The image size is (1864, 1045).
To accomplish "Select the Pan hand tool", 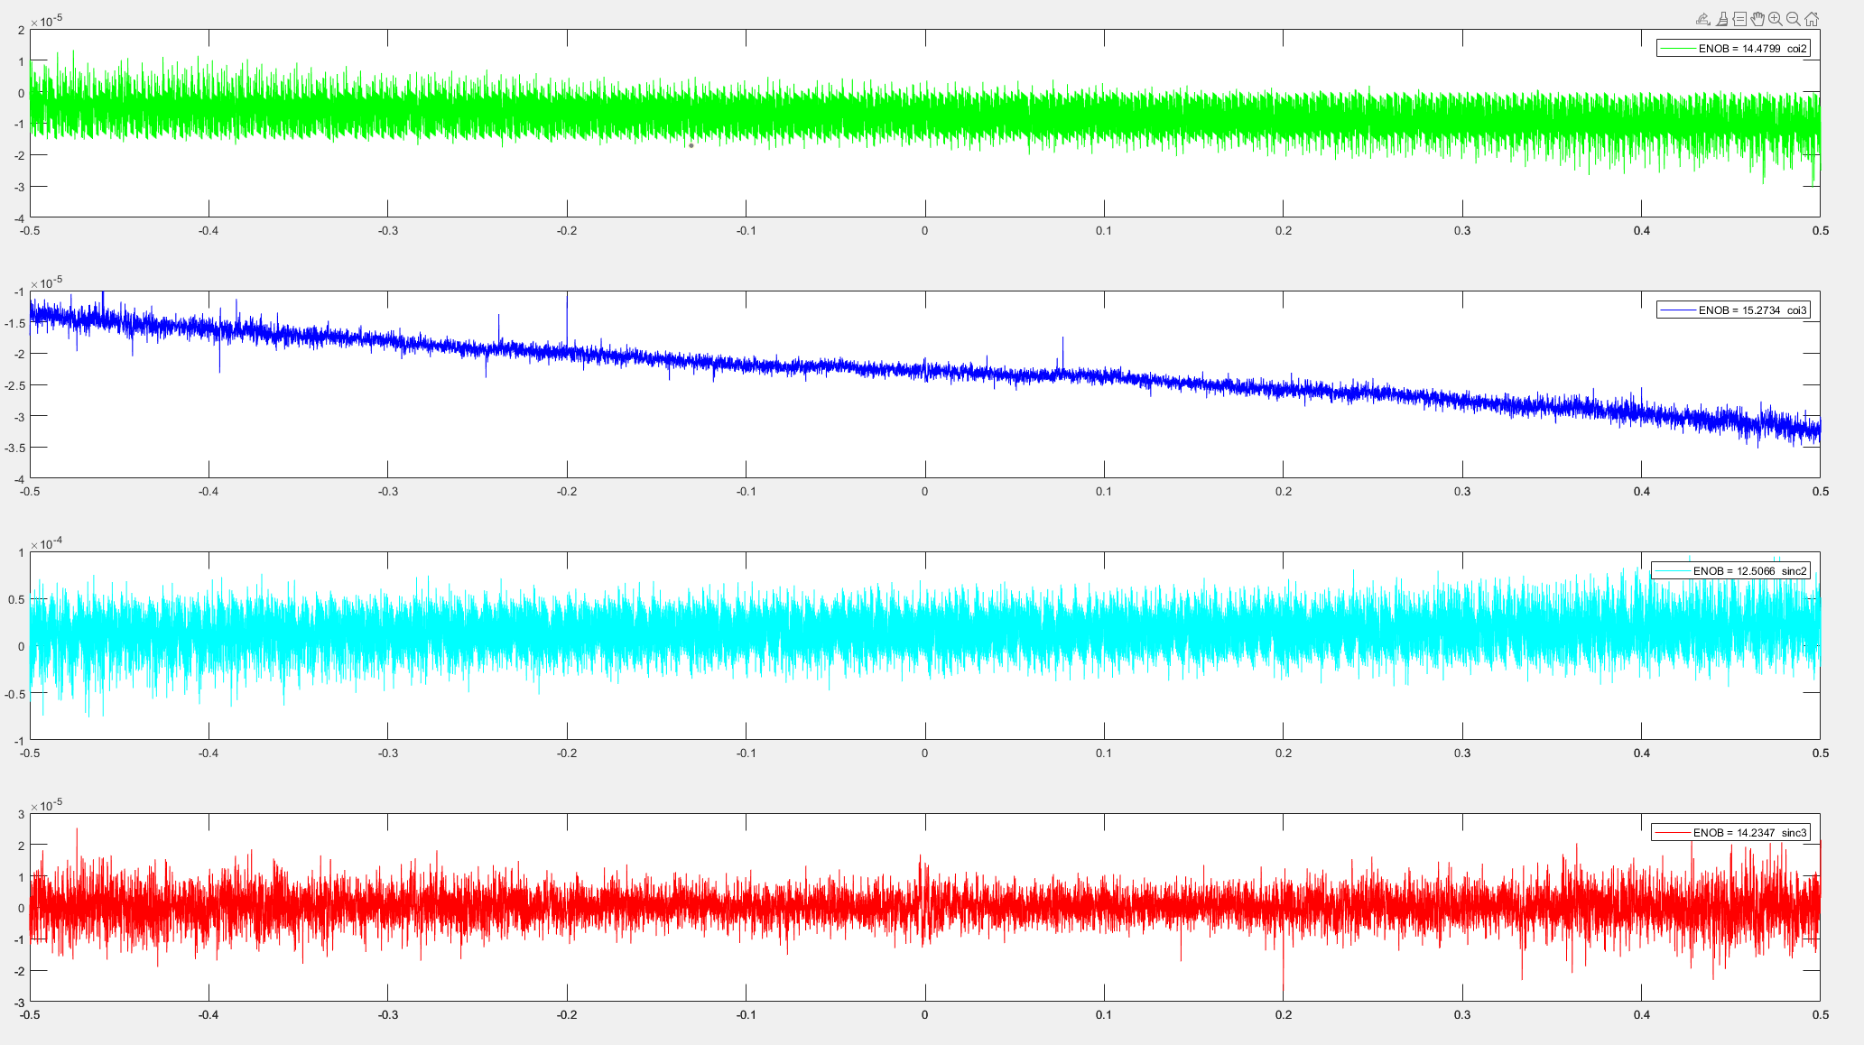I will [x=1757, y=19].
